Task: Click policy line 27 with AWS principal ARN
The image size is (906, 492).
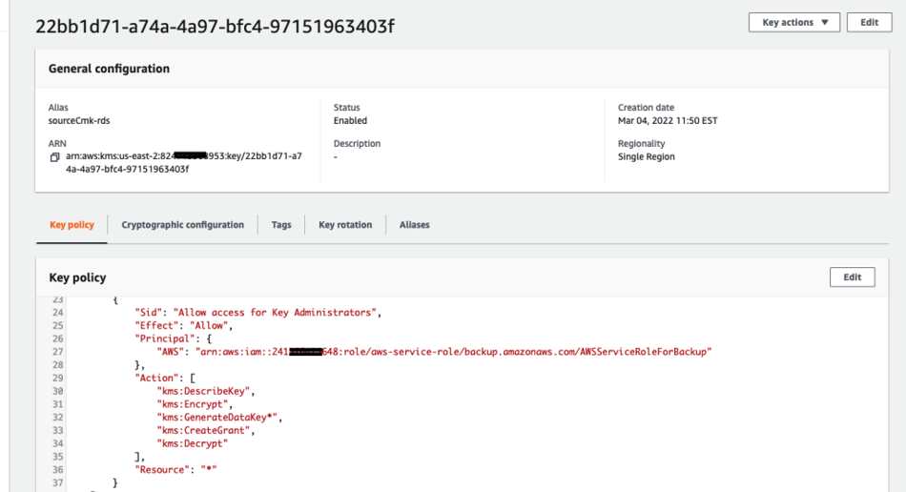Action: click(434, 352)
